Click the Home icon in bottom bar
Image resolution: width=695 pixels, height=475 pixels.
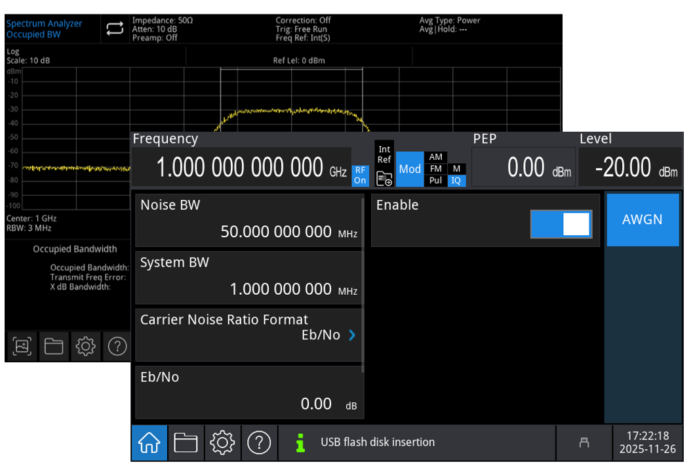tap(148, 444)
